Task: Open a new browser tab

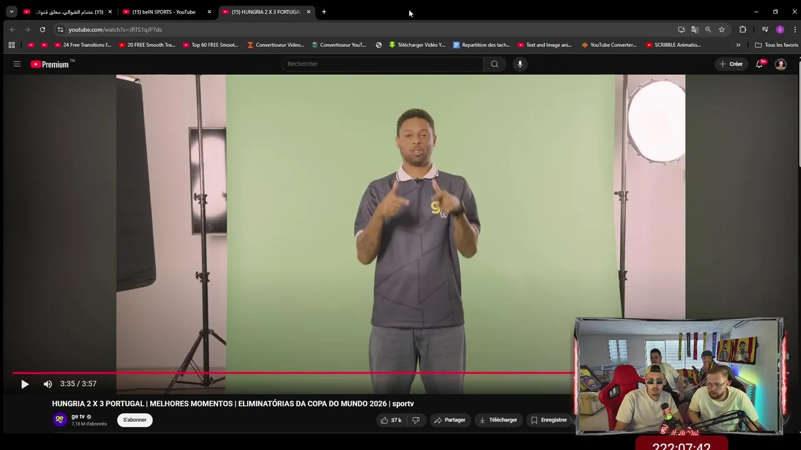Action: pyautogui.click(x=324, y=12)
